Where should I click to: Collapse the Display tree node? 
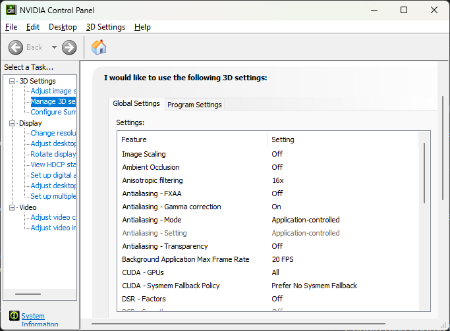(x=13, y=123)
